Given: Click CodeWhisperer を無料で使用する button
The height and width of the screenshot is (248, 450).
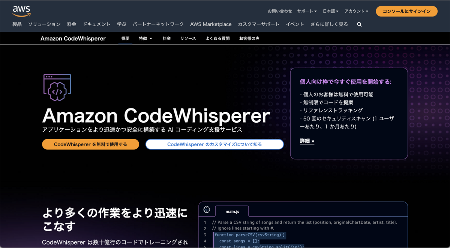Looking at the screenshot, I should tap(90, 144).
